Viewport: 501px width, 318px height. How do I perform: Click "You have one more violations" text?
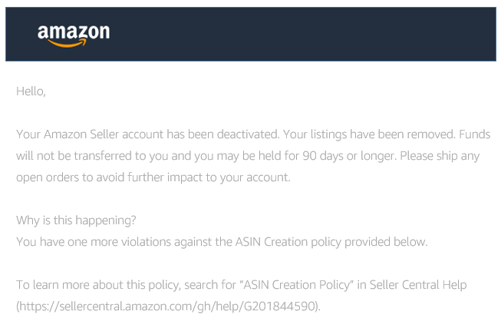click(x=94, y=242)
